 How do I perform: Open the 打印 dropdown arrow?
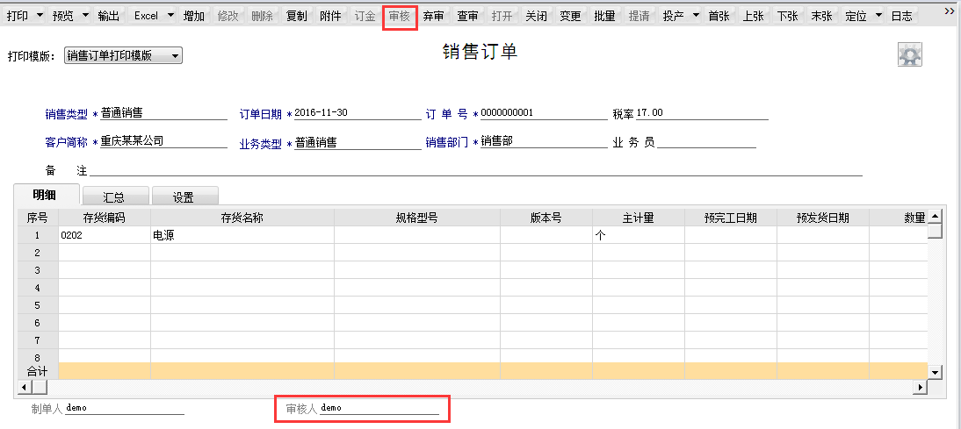pos(40,17)
